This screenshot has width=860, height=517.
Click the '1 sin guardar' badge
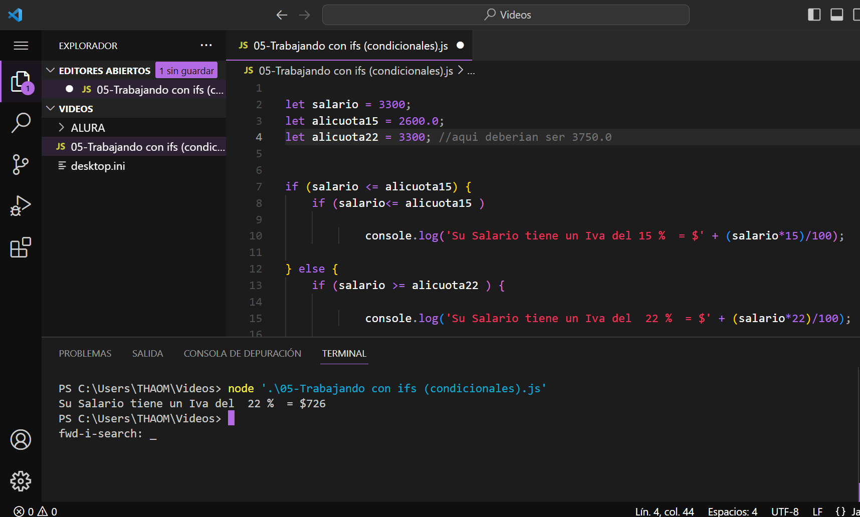coord(186,71)
